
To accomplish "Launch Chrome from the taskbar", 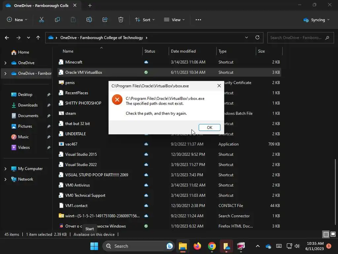I will point(212,246).
